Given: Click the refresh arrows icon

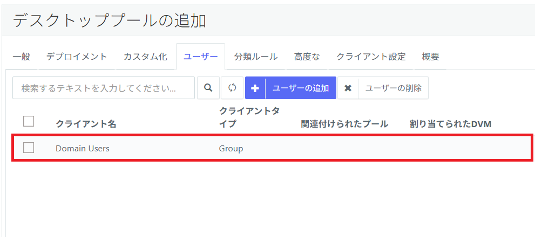Looking at the screenshot, I should pos(232,88).
